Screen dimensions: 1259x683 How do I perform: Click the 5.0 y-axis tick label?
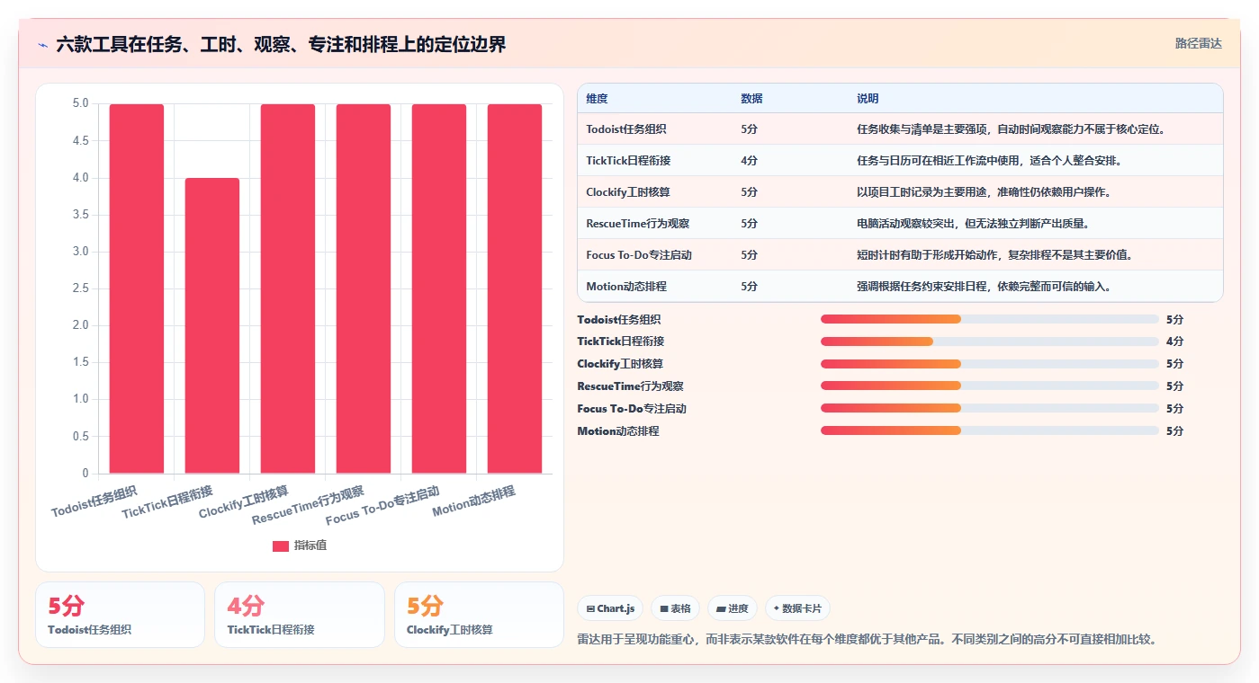(x=81, y=103)
